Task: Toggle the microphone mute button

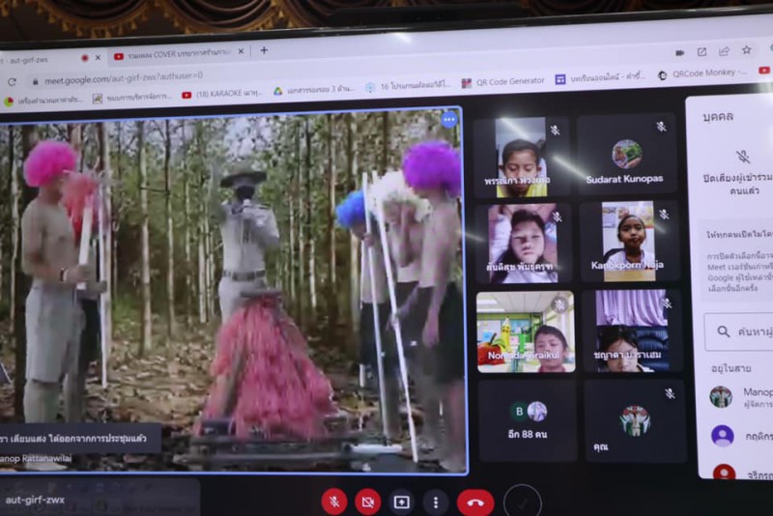Action: pyautogui.click(x=333, y=501)
